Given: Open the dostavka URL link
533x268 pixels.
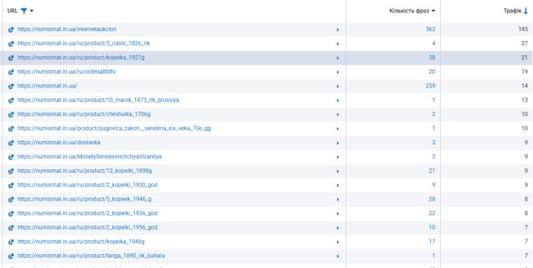Looking at the screenshot, I should point(59,142).
